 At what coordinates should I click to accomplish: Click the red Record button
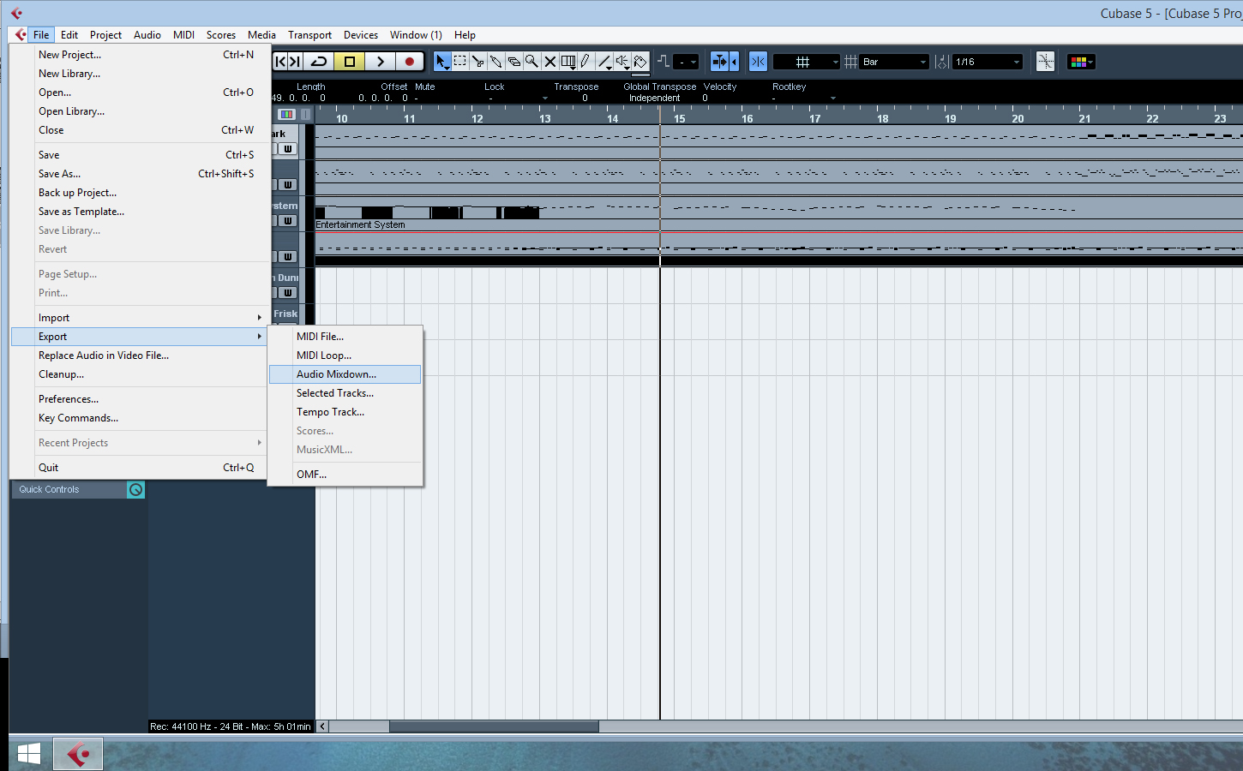tap(410, 62)
